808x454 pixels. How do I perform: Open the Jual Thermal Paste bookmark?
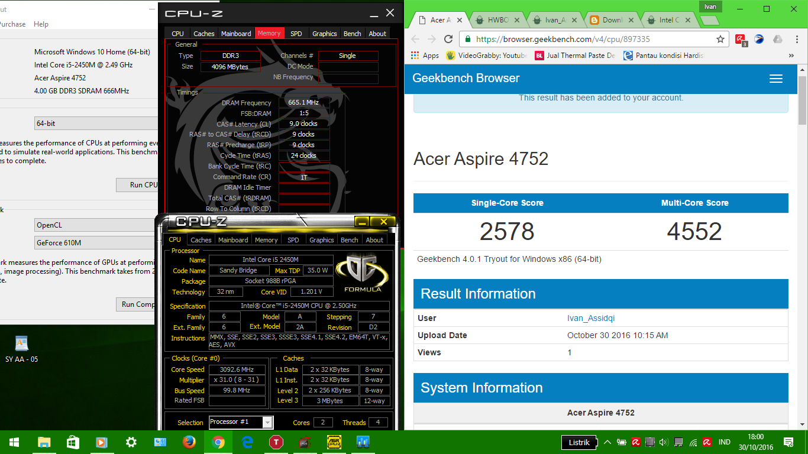(575, 56)
